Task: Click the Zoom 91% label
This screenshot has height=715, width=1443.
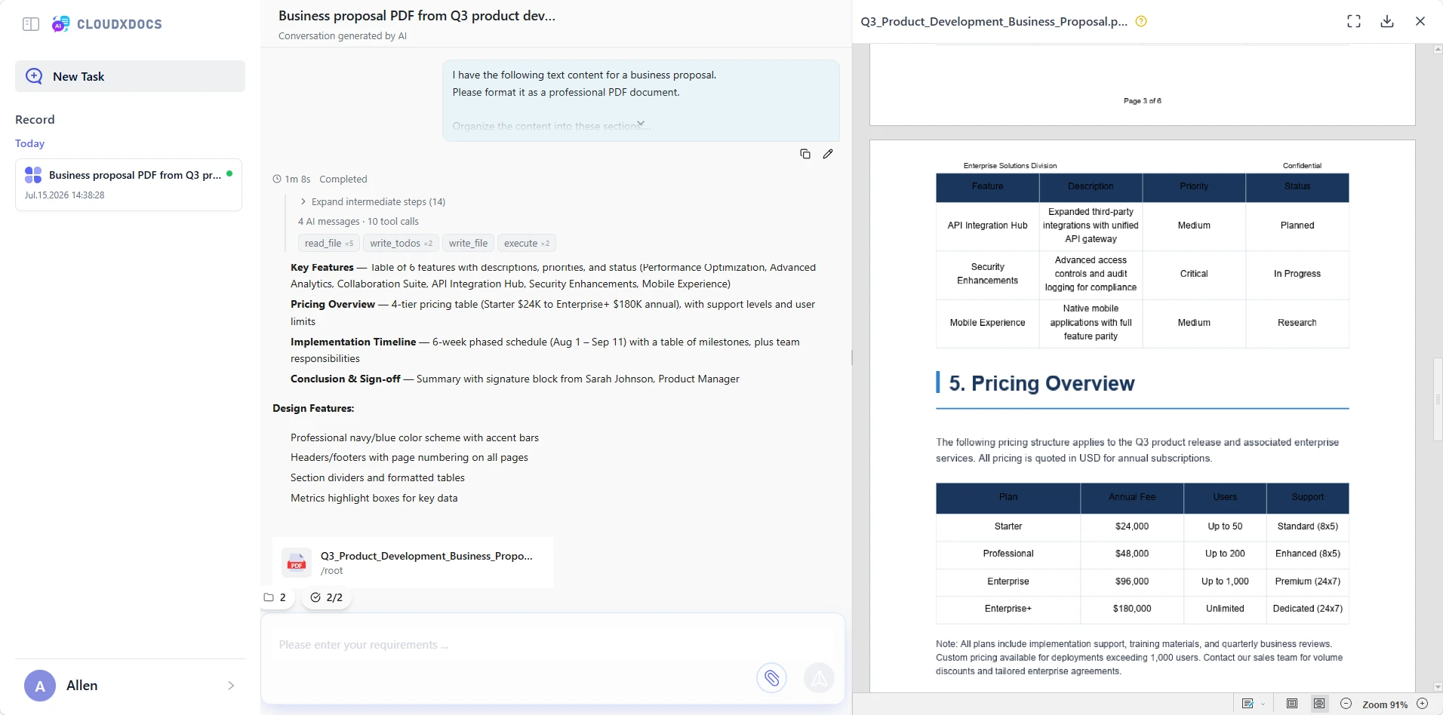Action: click(1384, 704)
